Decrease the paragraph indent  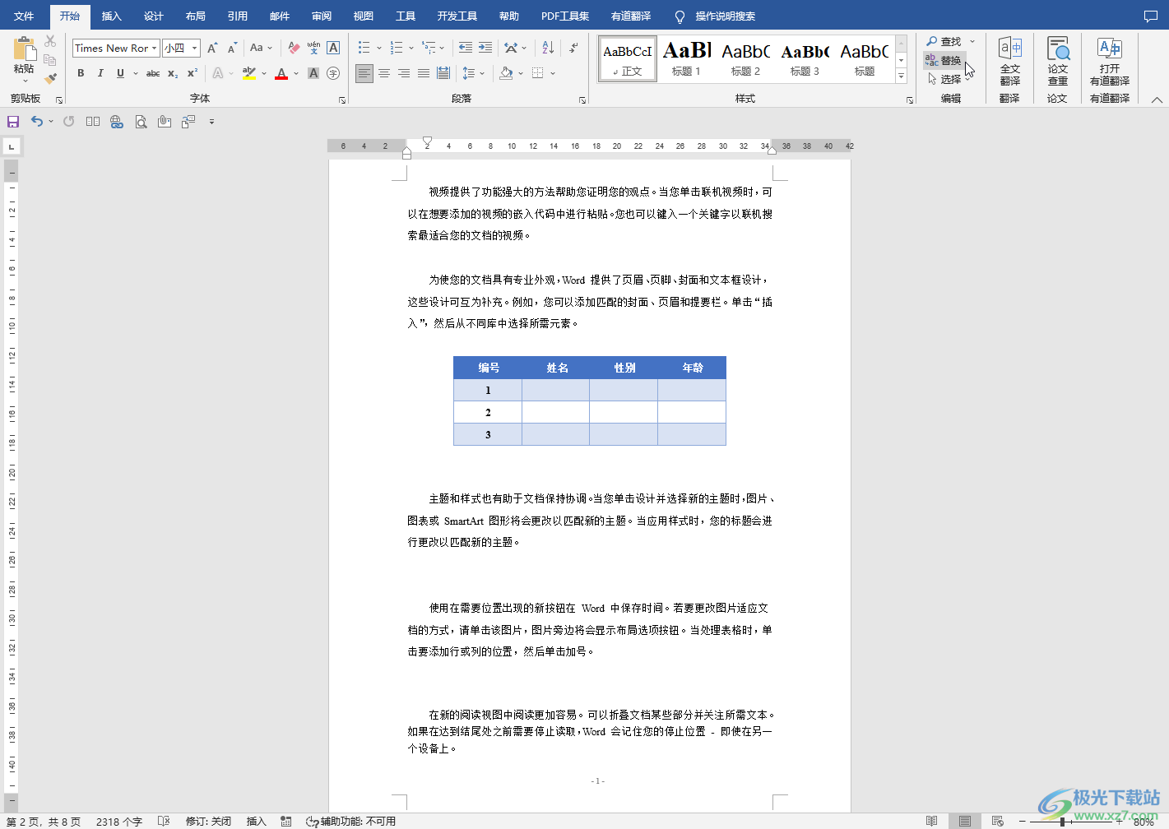(466, 48)
